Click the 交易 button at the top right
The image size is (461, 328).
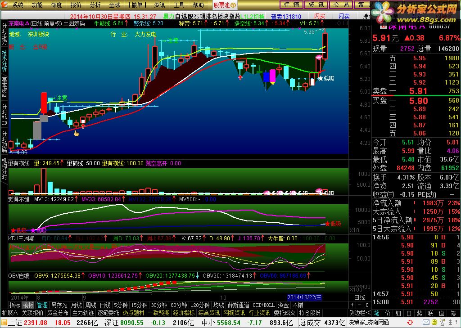point(341,4)
